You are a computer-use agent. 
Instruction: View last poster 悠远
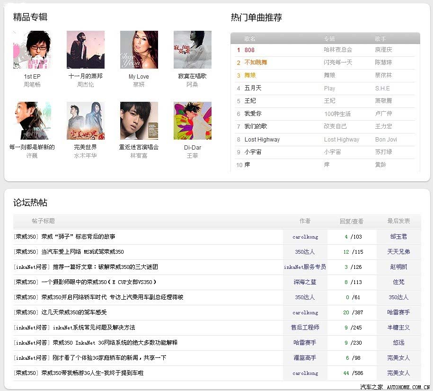click(399, 343)
